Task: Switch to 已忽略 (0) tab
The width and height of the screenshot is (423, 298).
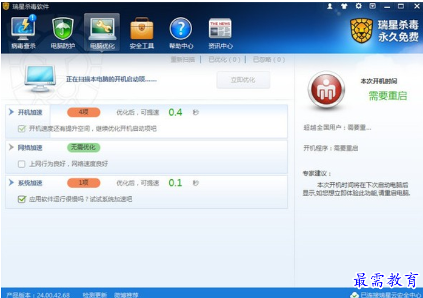Action: (x=269, y=60)
